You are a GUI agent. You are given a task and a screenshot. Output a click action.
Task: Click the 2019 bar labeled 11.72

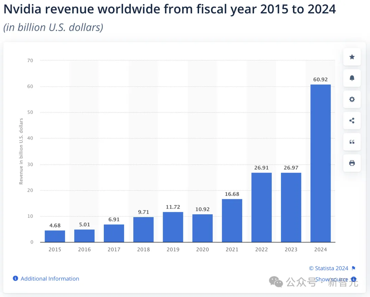(x=173, y=227)
